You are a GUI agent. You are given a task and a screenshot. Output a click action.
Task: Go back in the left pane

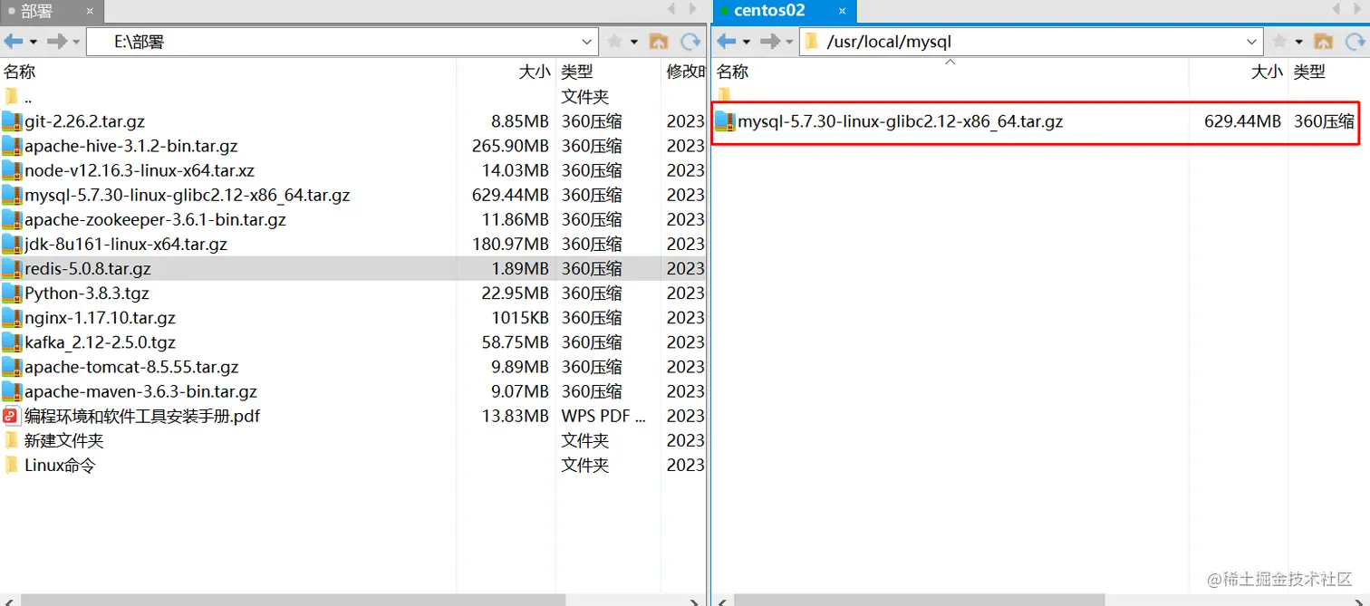(14, 42)
